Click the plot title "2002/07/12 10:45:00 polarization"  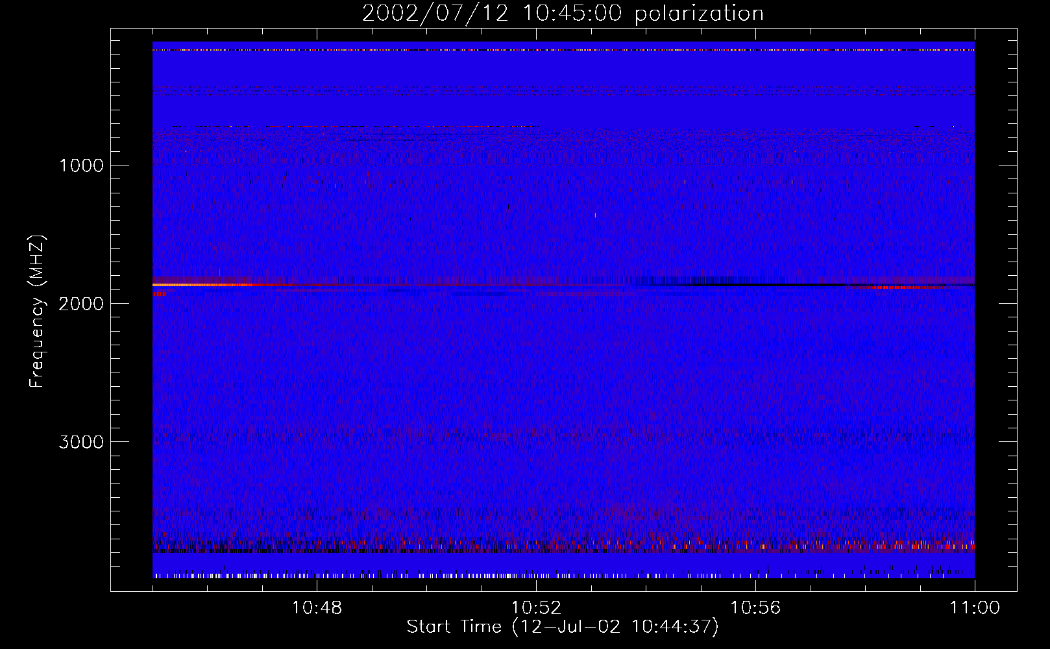point(563,14)
